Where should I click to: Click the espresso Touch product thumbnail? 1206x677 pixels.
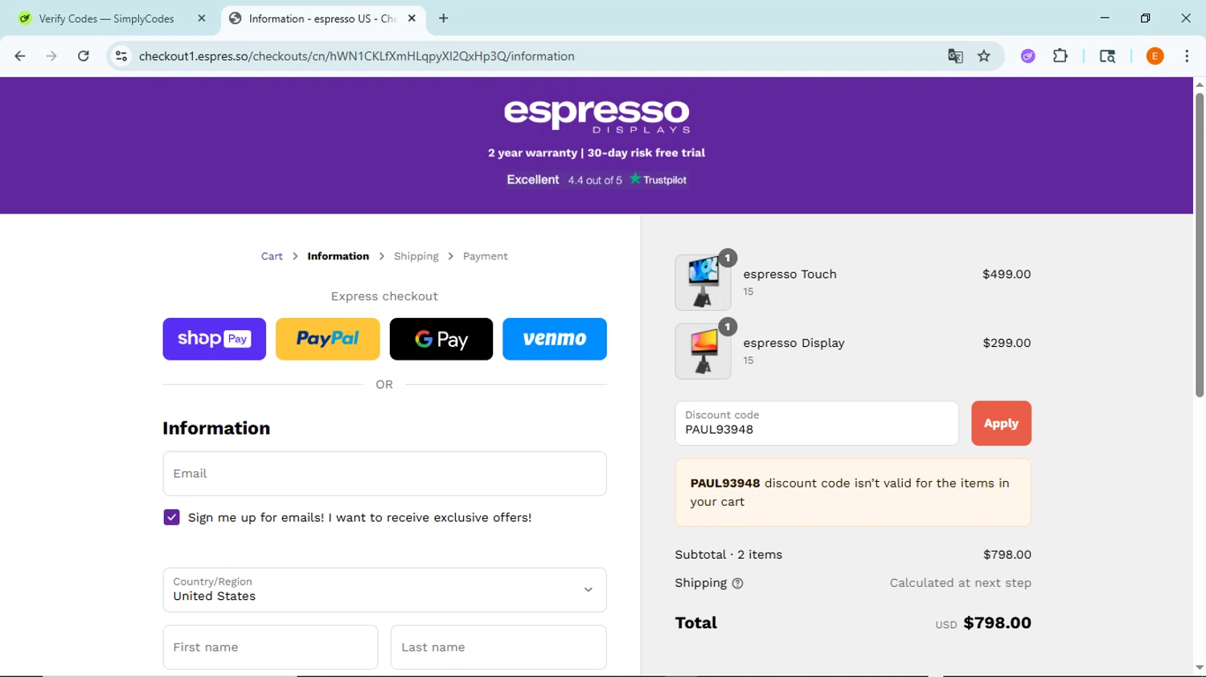pyautogui.click(x=703, y=283)
